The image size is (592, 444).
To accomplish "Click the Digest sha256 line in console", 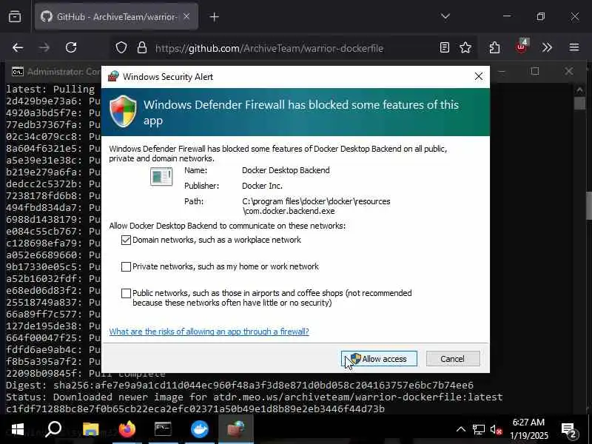I will [x=239, y=386].
